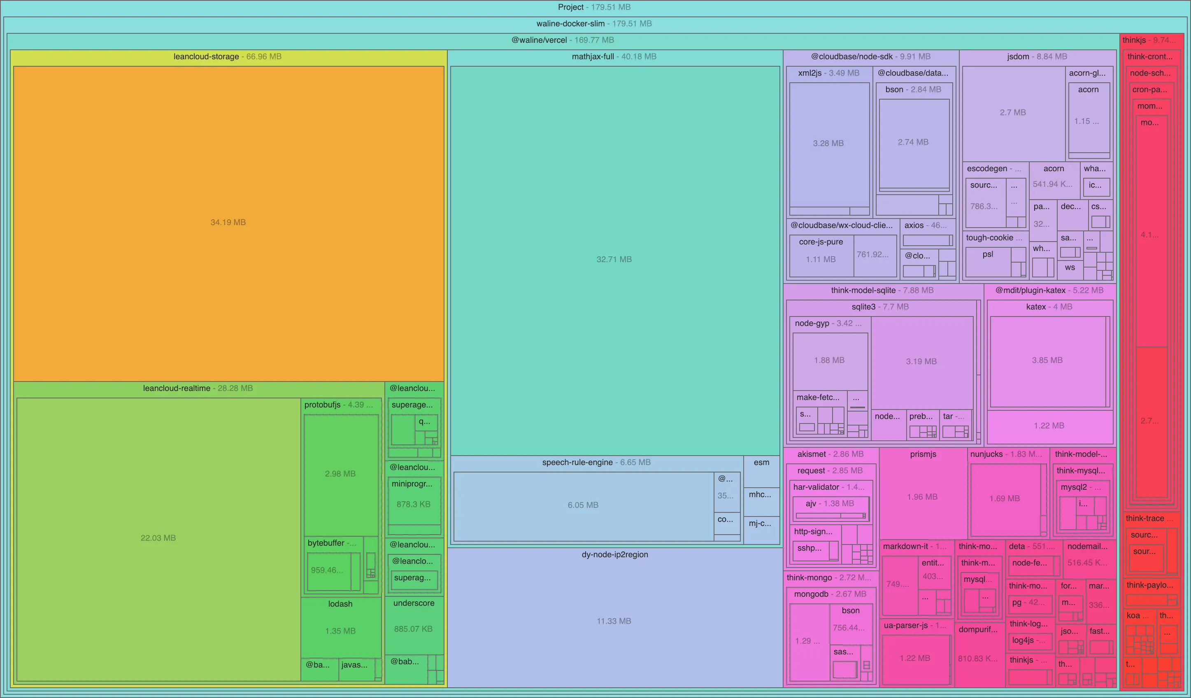
Task: Select the underscore 885.07 KB block
Action: (x=414, y=629)
